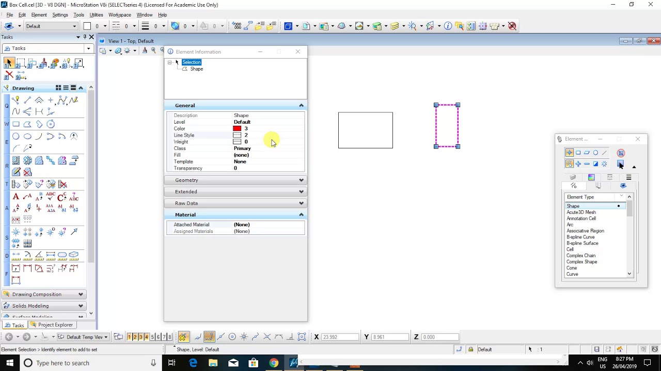Click the Element Type list scrollbar down arrow
Image resolution: width=661 pixels, height=371 pixels.
click(x=629, y=274)
